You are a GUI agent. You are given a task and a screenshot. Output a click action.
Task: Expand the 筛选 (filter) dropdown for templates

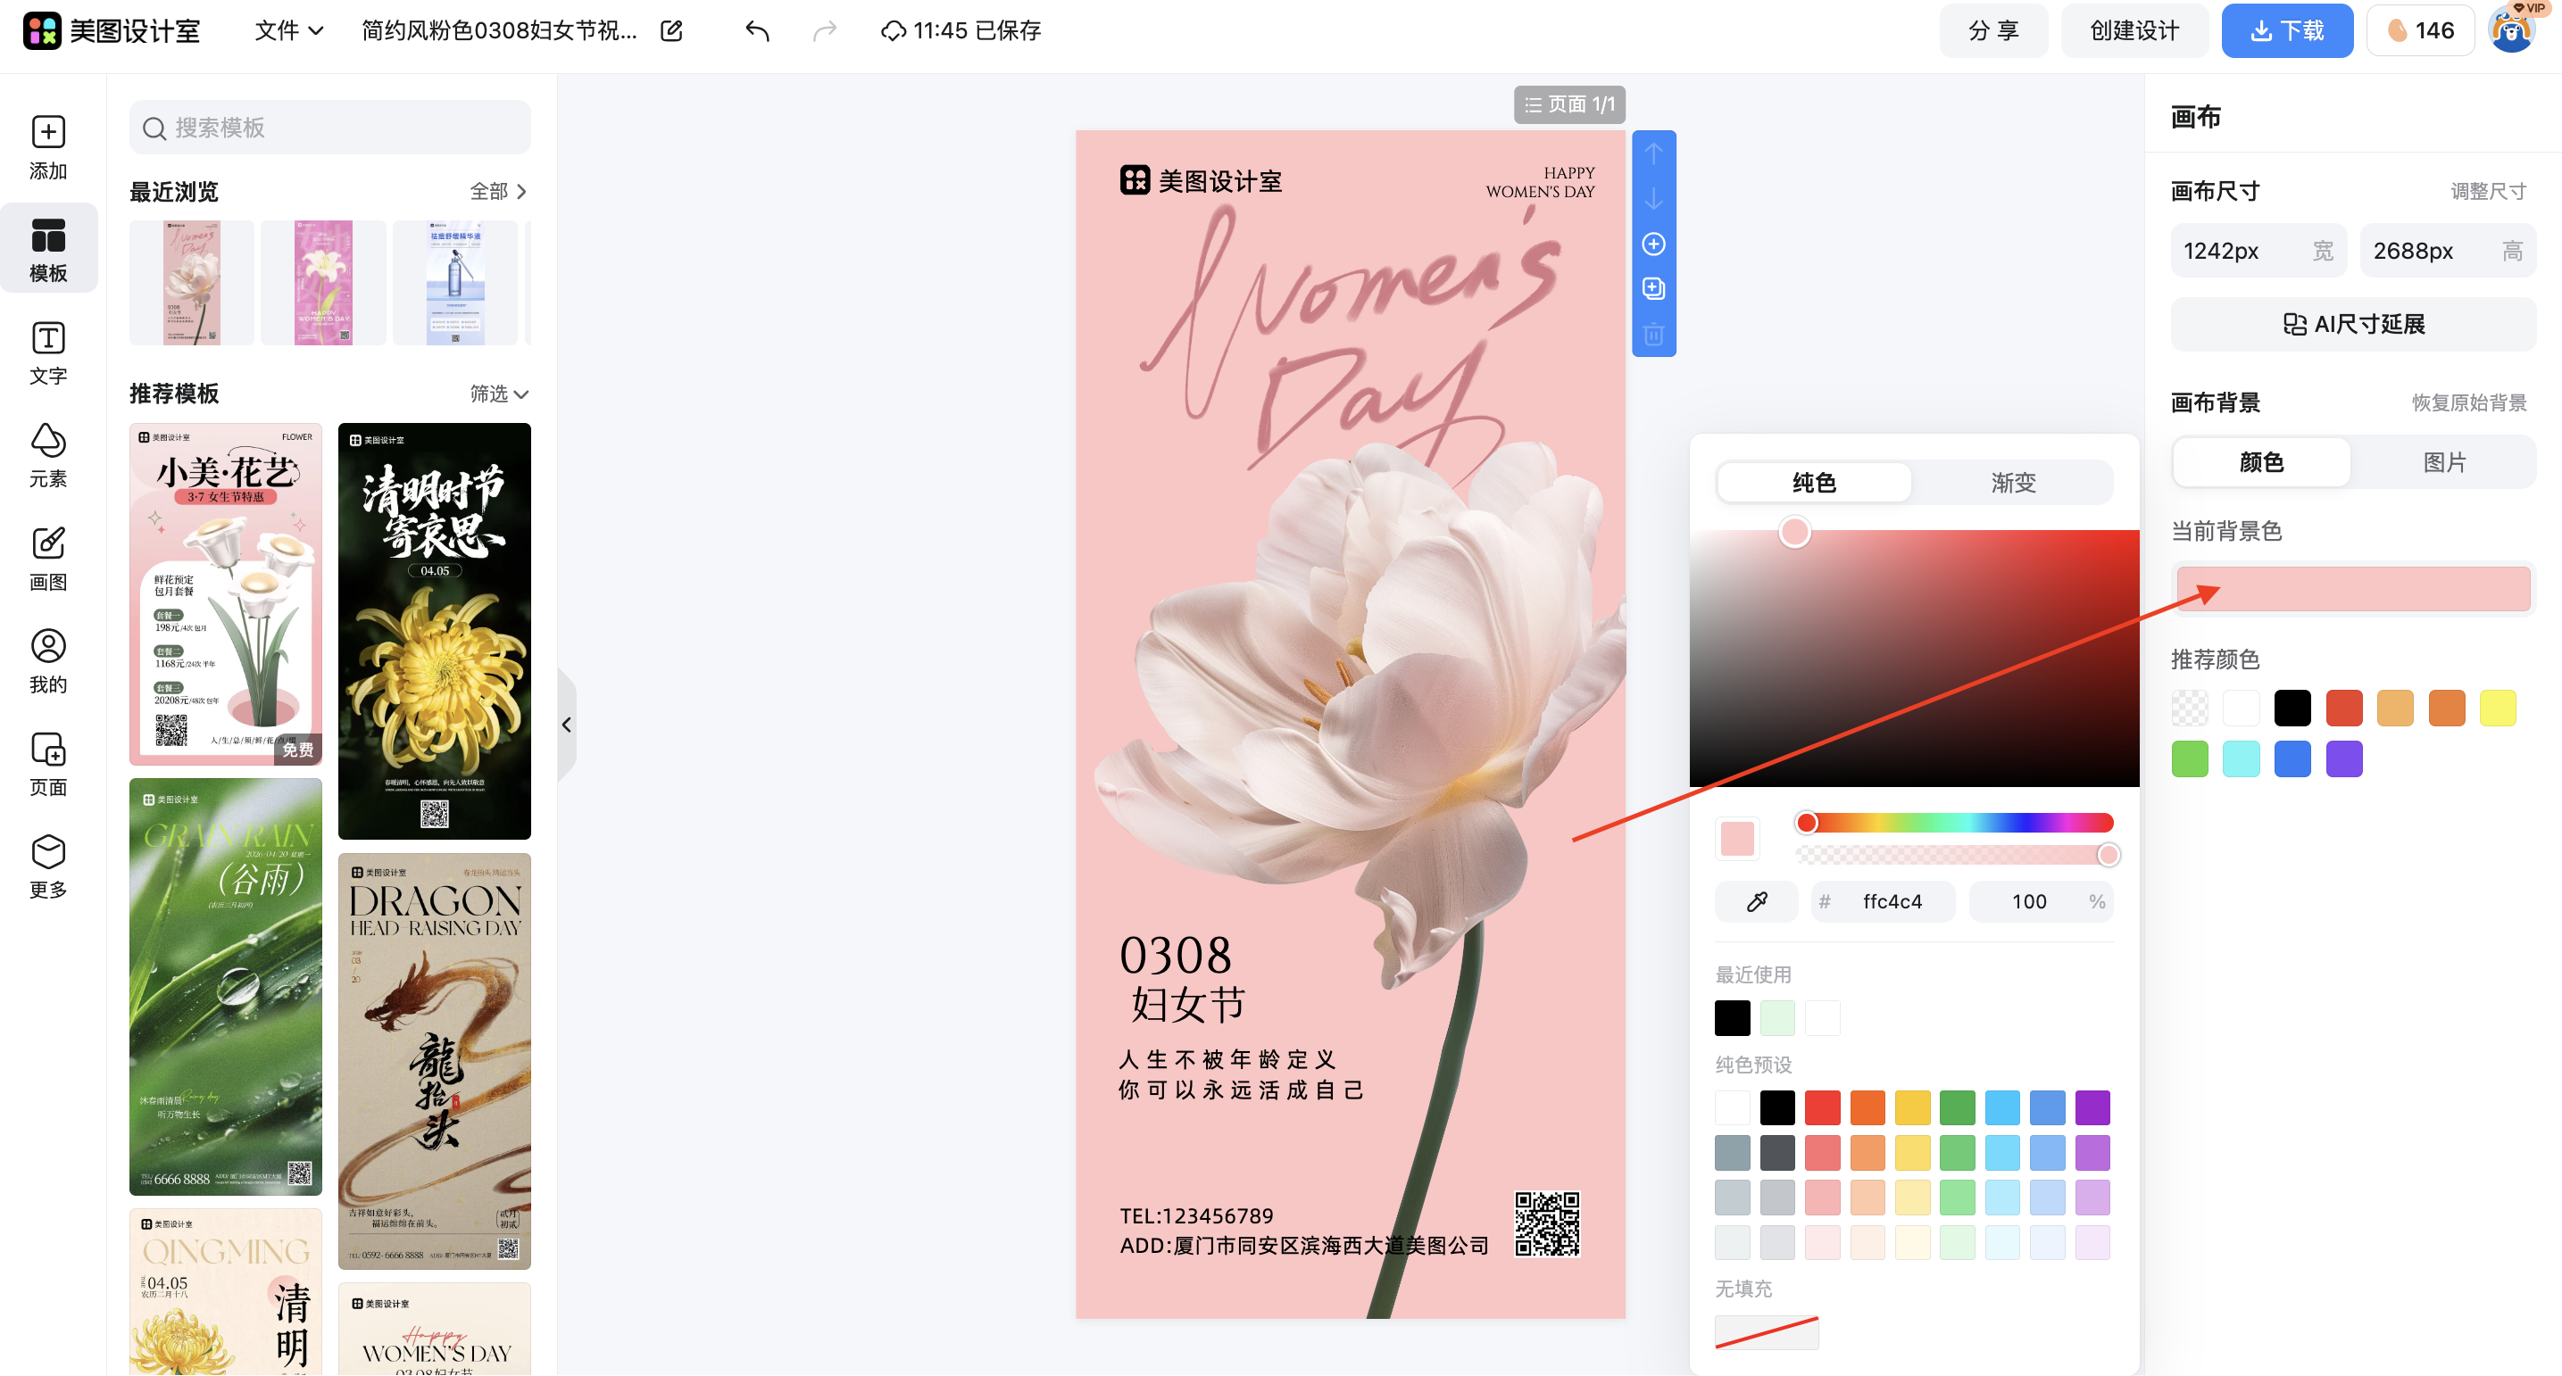pyautogui.click(x=498, y=394)
